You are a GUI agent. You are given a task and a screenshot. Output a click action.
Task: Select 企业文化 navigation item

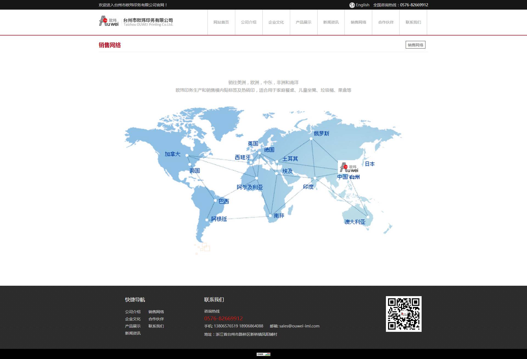tap(276, 22)
